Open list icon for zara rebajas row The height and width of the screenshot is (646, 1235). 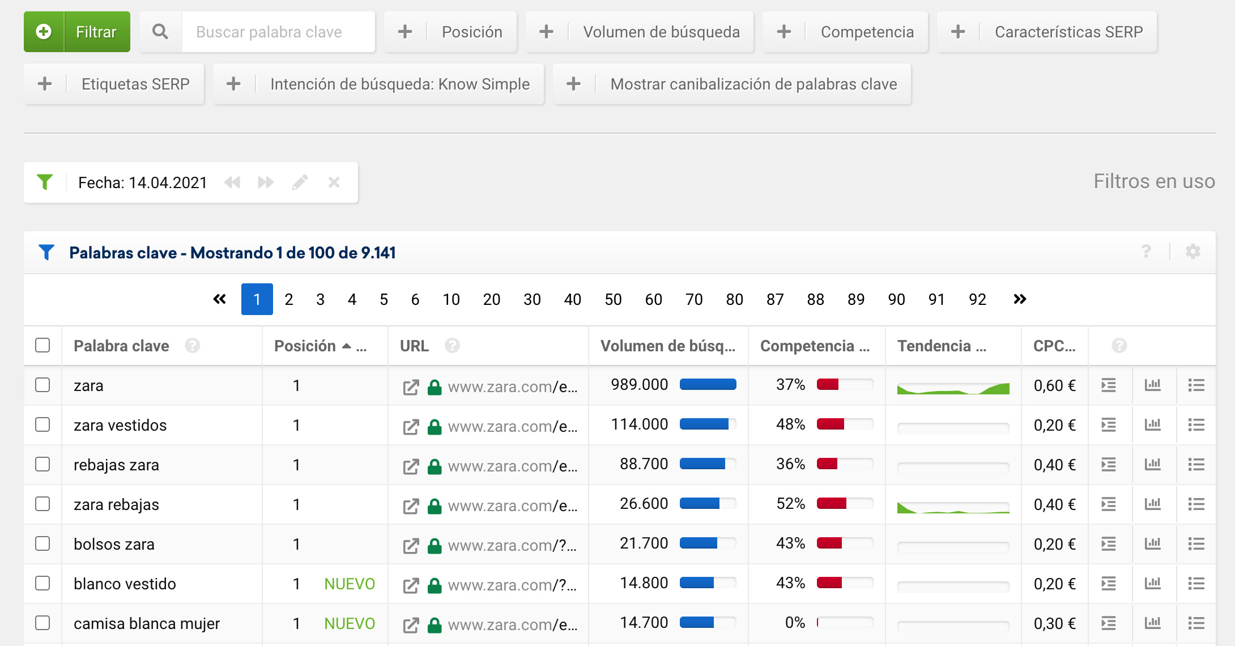click(1196, 504)
